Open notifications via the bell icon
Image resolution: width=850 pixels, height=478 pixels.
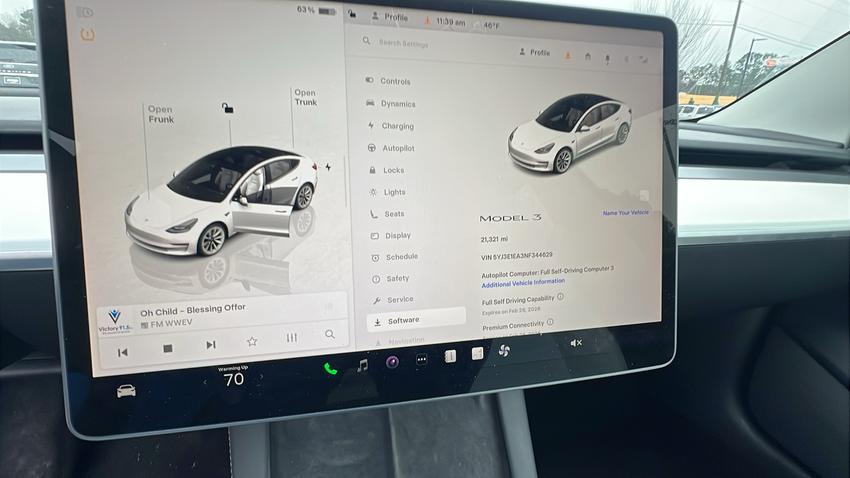607,56
